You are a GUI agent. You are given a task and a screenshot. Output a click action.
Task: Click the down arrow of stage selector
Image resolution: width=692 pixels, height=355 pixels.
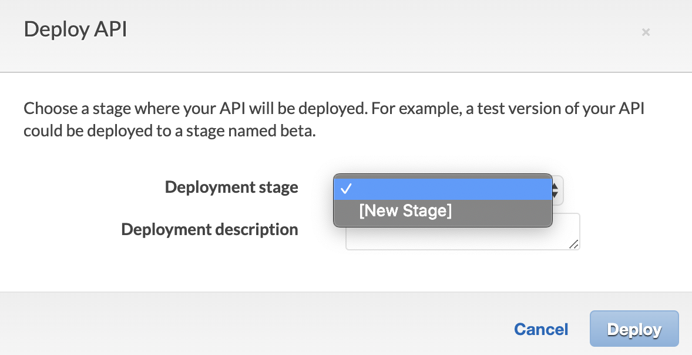(555, 193)
